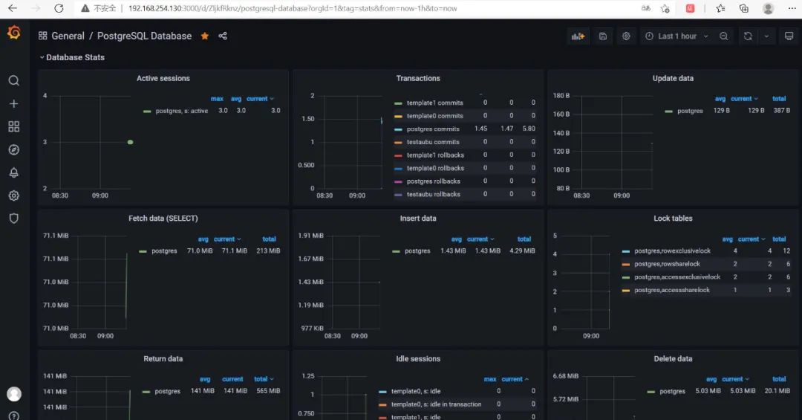The image size is (802, 420).
Task: Go back with browser back arrow
Action: point(13,8)
